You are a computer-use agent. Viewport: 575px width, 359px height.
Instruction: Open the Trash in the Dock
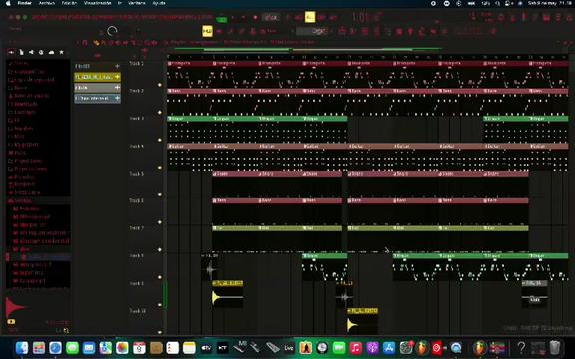(x=555, y=348)
